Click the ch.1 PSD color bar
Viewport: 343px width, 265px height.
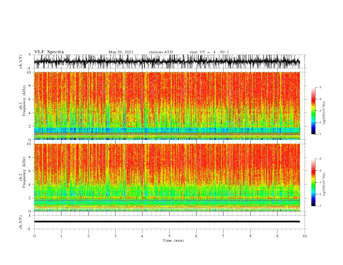click(x=313, y=111)
